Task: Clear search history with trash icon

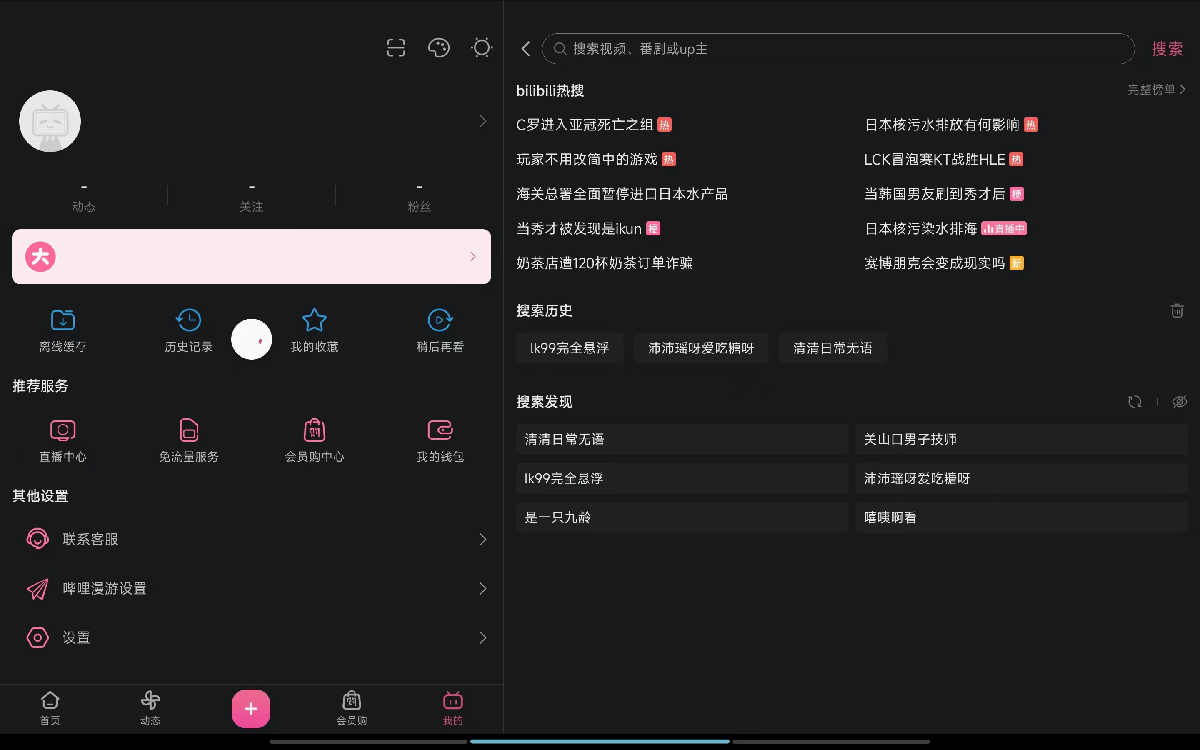Action: tap(1176, 310)
